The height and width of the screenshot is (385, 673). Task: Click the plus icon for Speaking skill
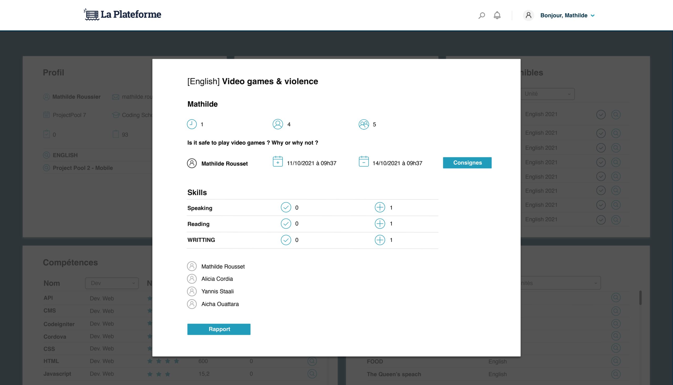pos(380,208)
